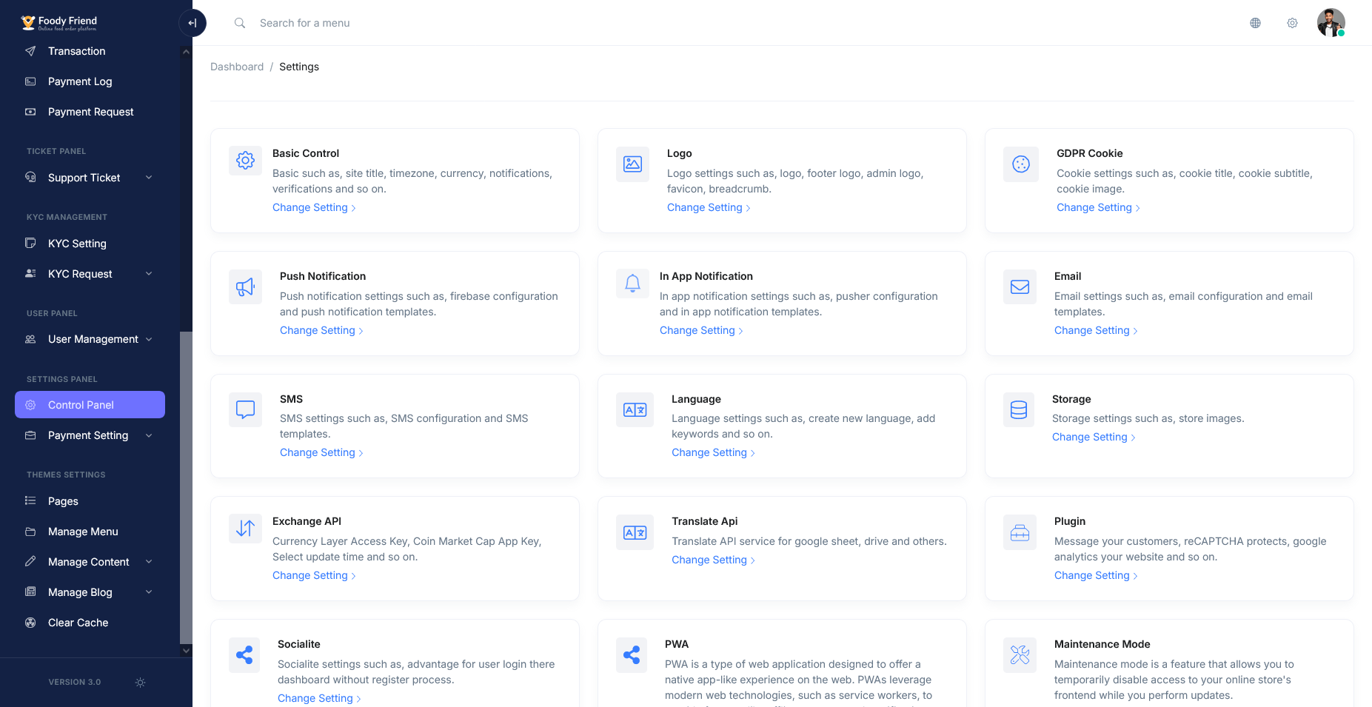
Task: Expand the Payment Setting submenu
Action: click(90, 435)
